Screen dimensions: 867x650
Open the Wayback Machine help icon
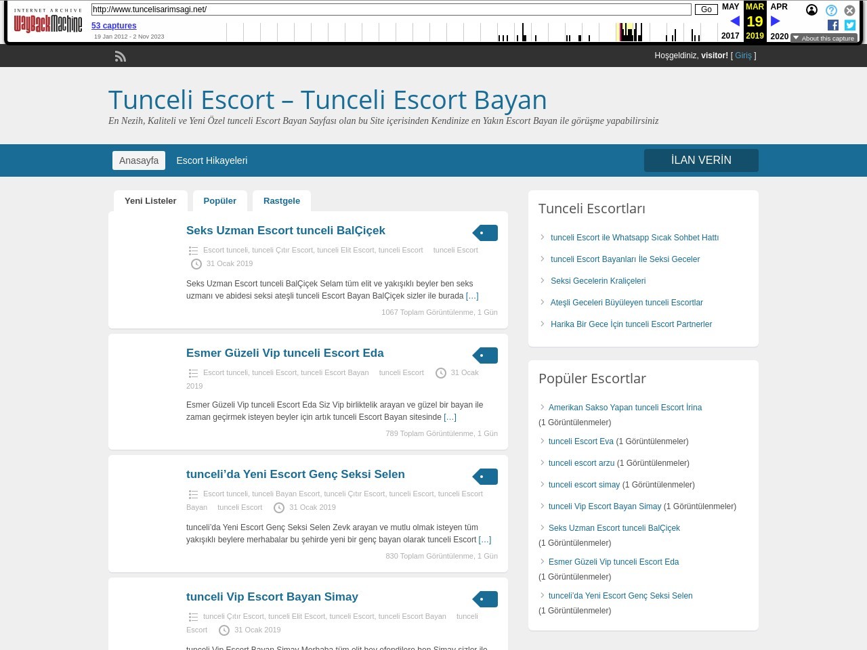click(x=831, y=10)
